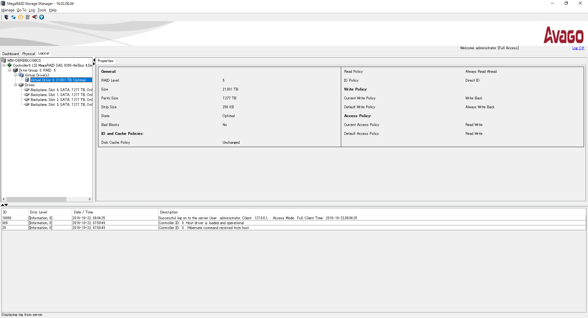Viewport: 588px width, 318px height.
Task: Click the Strip Size value '256 KB'
Action: click(228, 107)
